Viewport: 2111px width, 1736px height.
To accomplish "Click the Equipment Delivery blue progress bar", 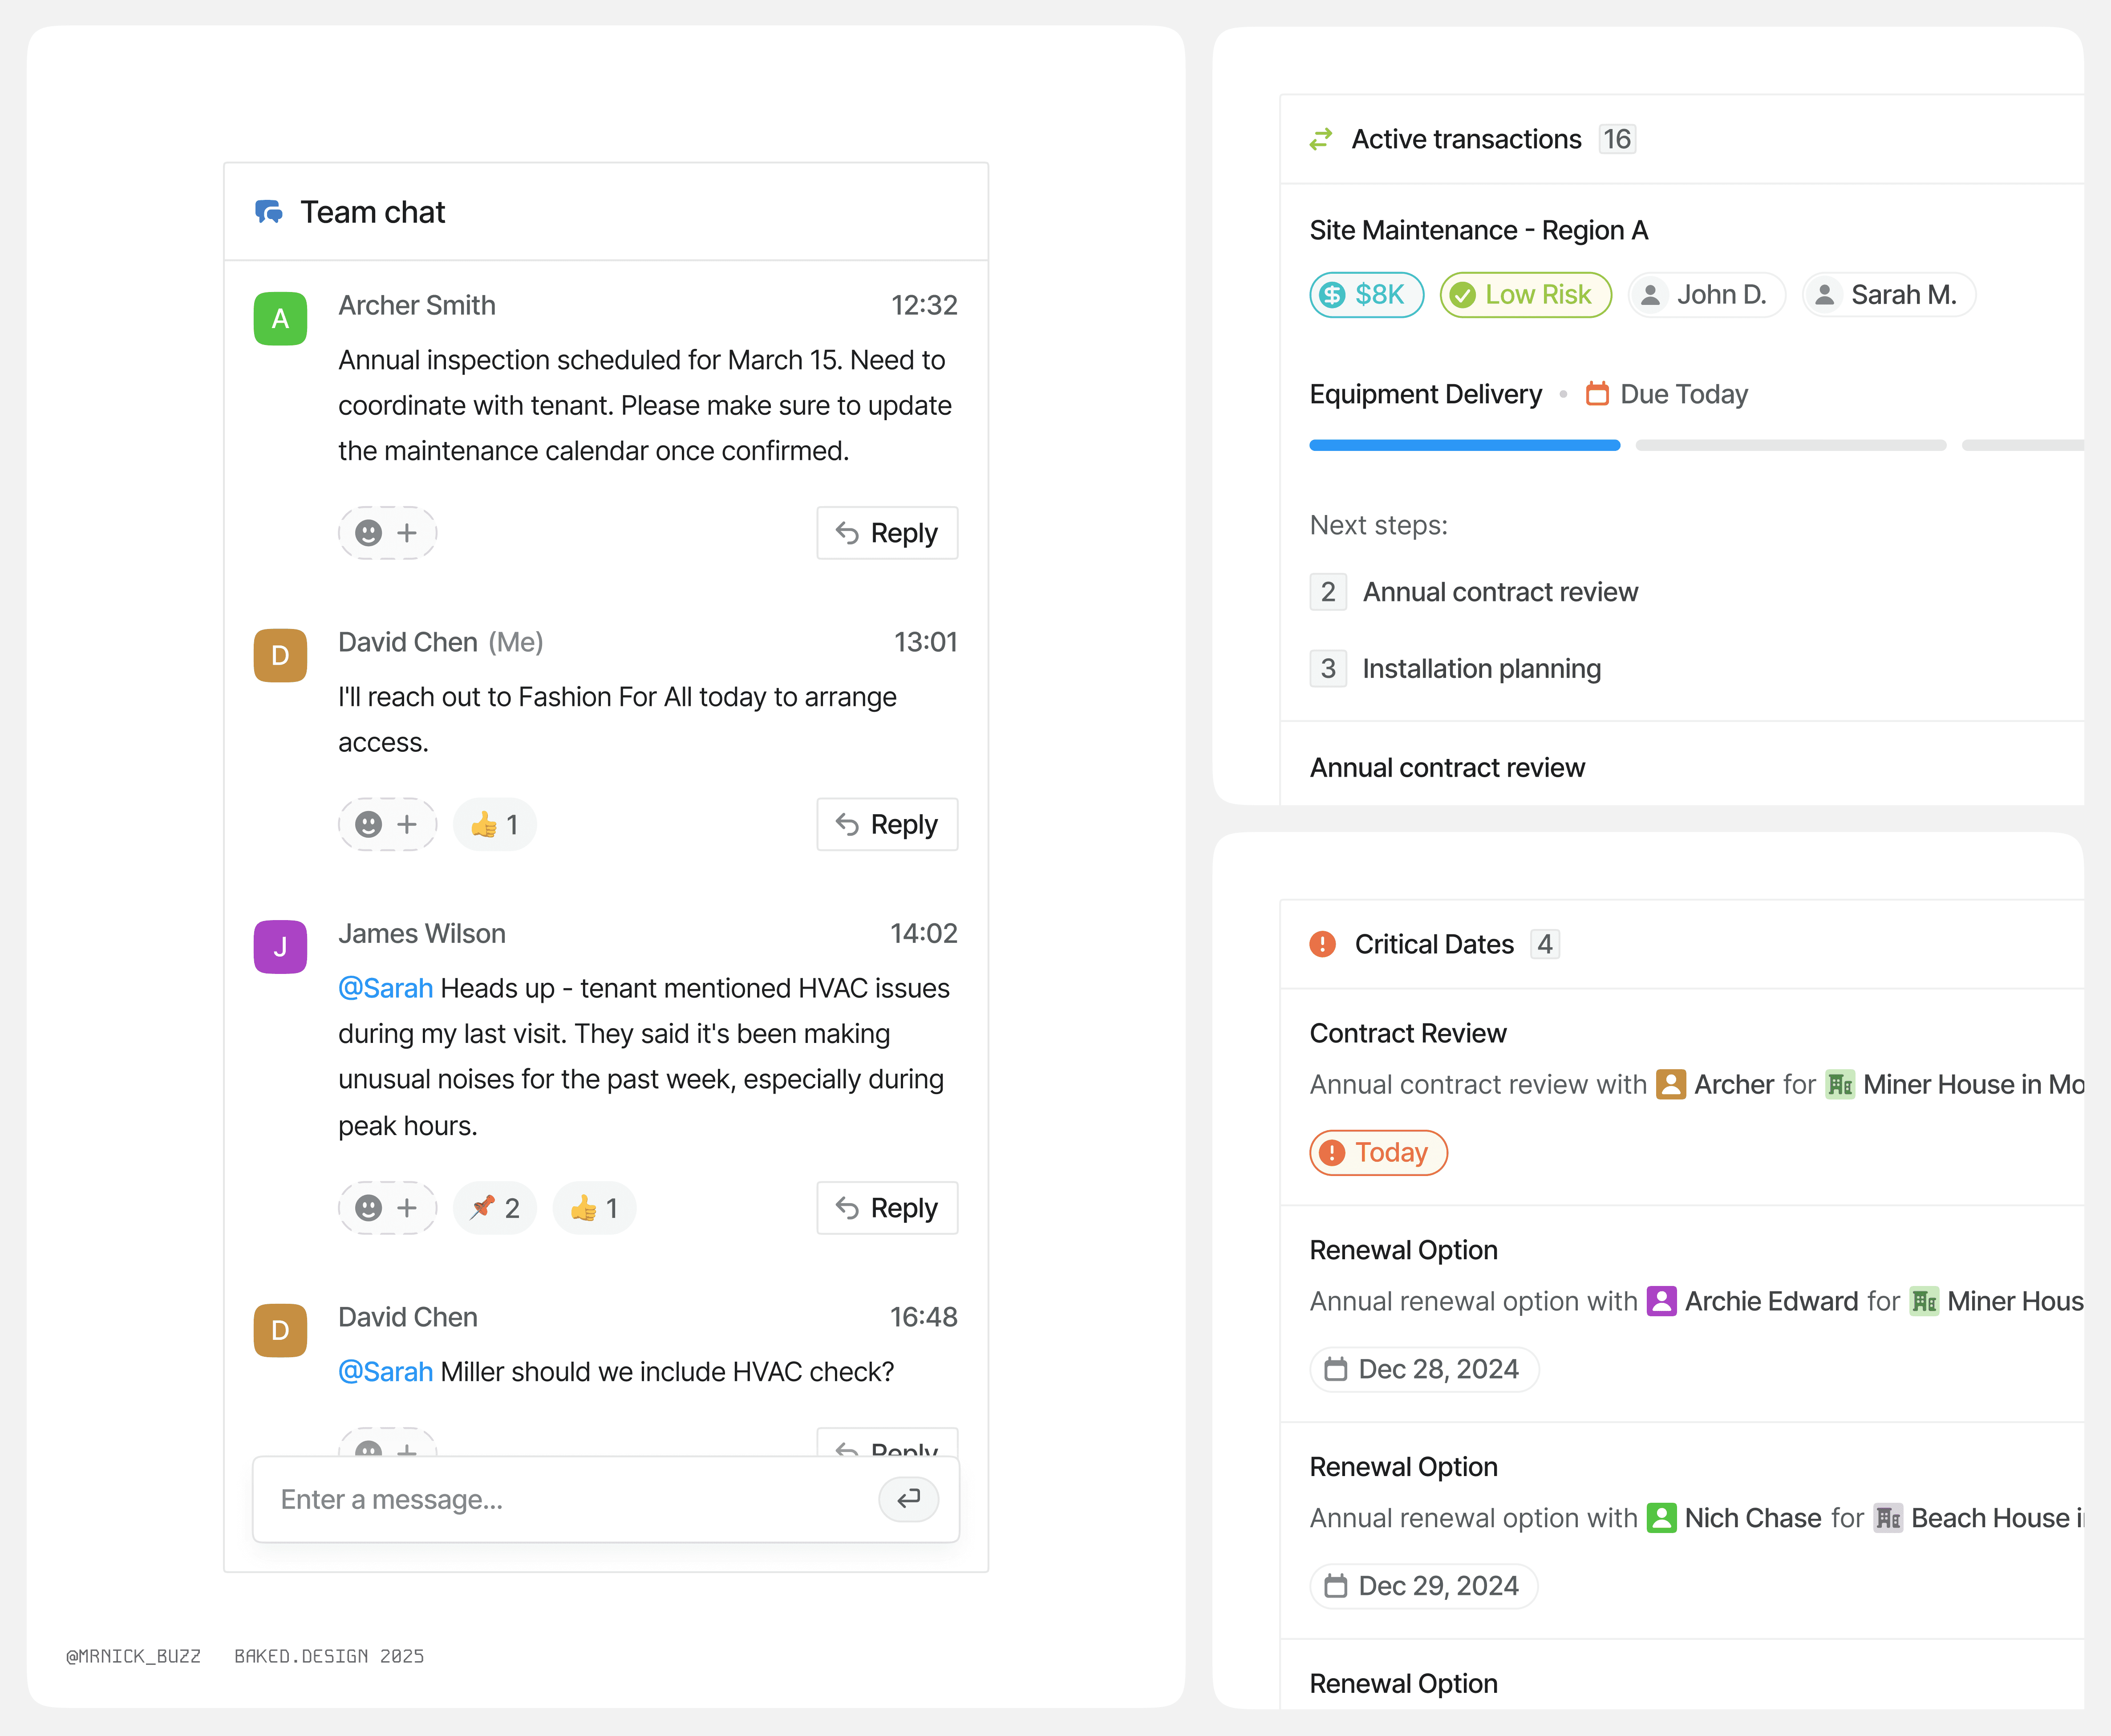I will tap(1464, 445).
